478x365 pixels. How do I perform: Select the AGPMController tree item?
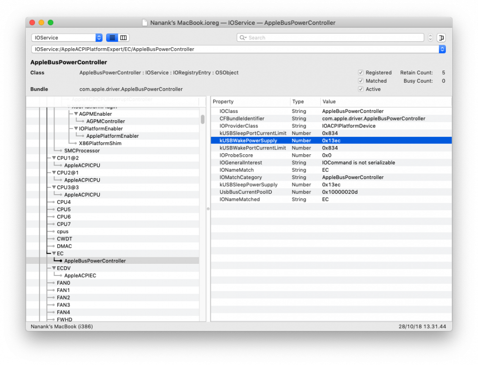tap(106, 121)
